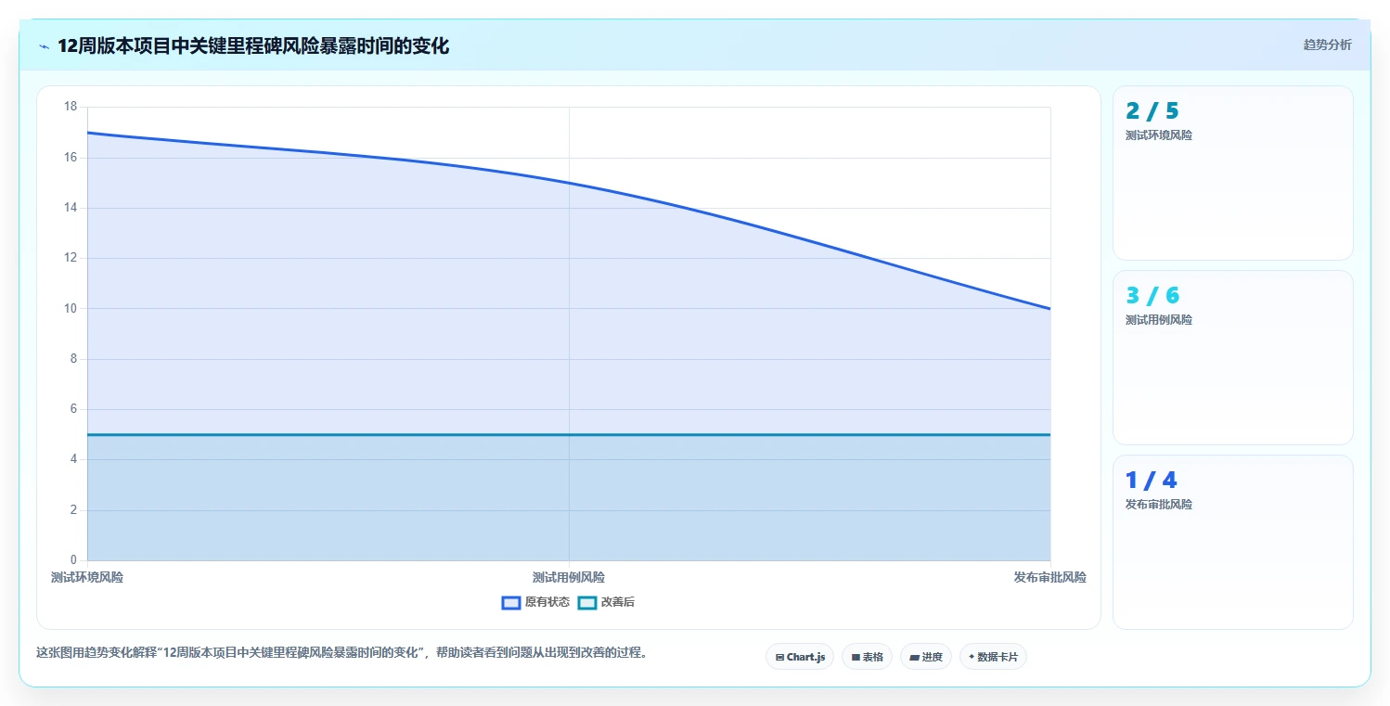
Task: Click the 趋势分析 label in the header
Action: point(1327,45)
